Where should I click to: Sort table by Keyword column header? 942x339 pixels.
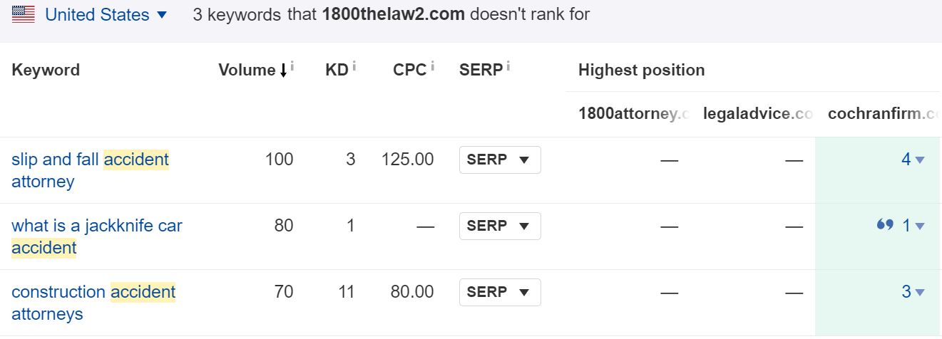coord(46,70)
